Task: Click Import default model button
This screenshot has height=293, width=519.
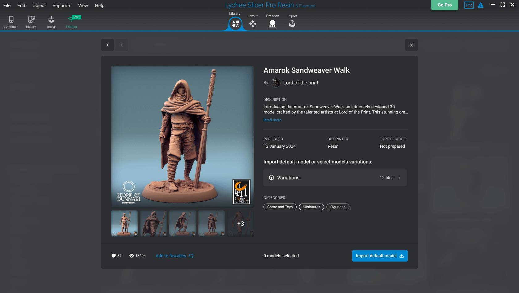Action: click(x=380, y=256)
